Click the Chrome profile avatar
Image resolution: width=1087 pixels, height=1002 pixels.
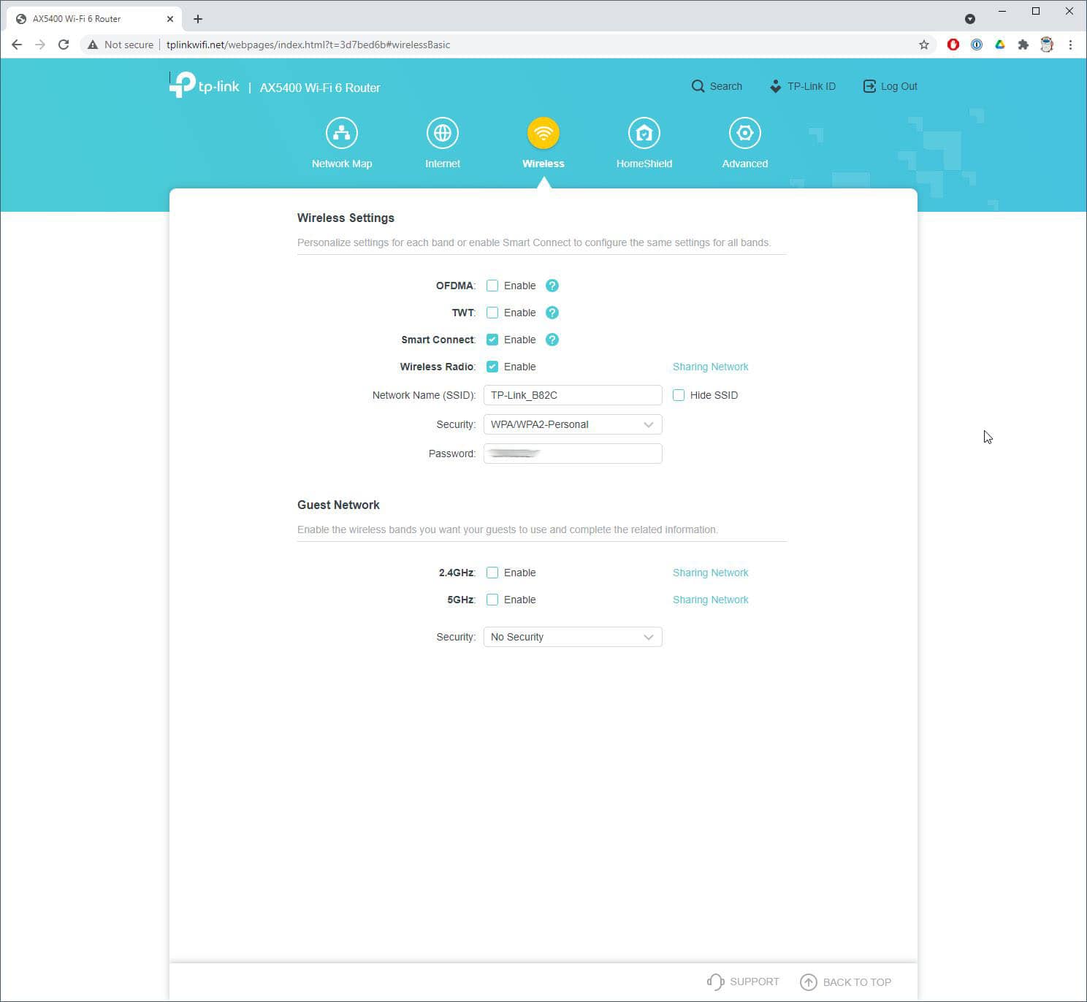click(x=1047, y=45)
